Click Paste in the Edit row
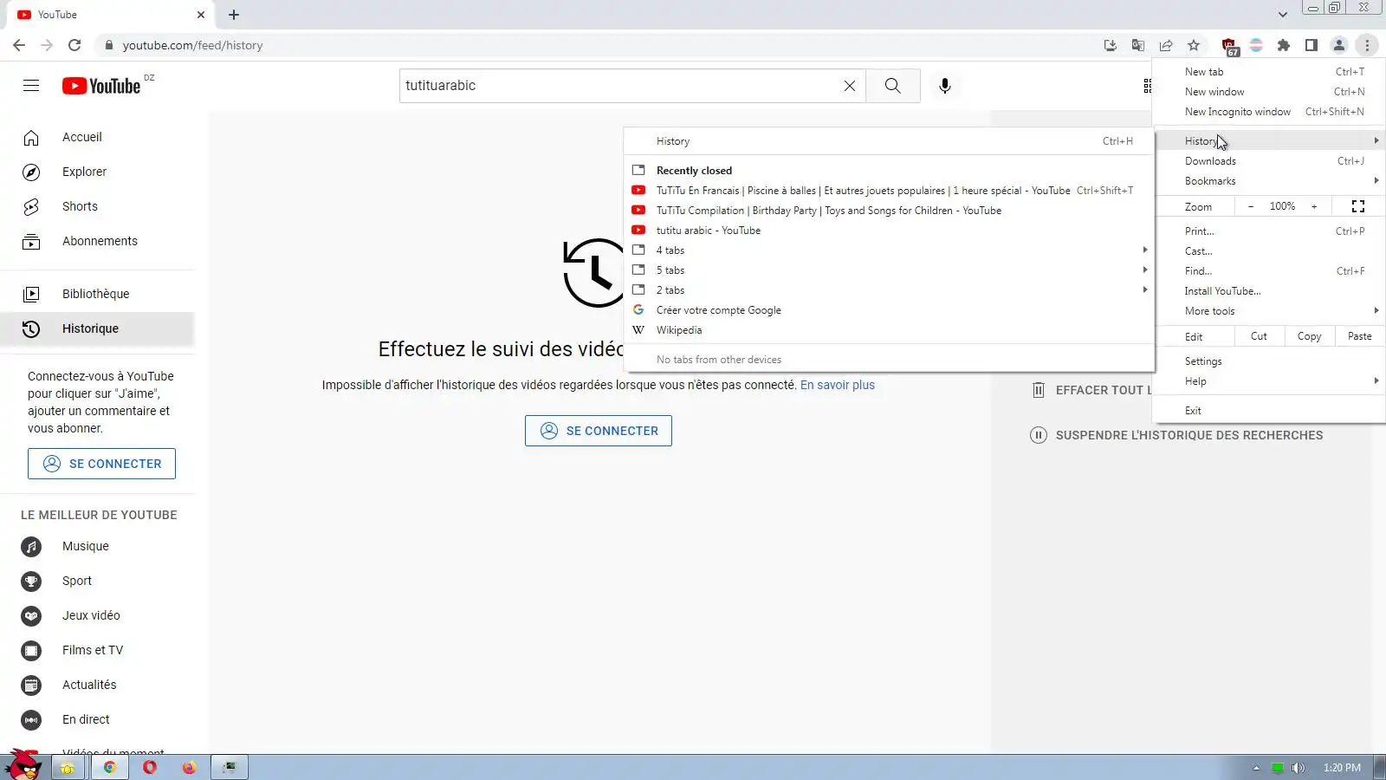Viewport: 1386px width, 780px height. [1359, 336]
